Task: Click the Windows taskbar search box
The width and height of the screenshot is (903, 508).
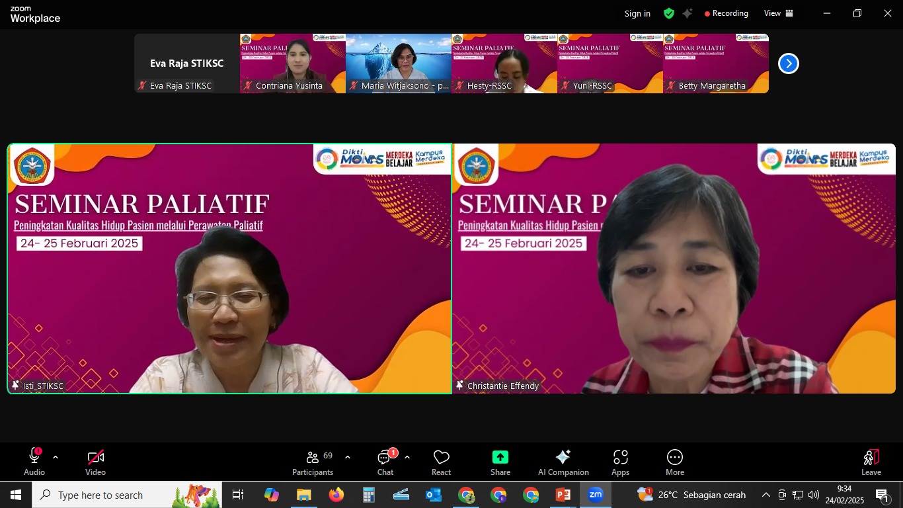Action: [127, 495]
